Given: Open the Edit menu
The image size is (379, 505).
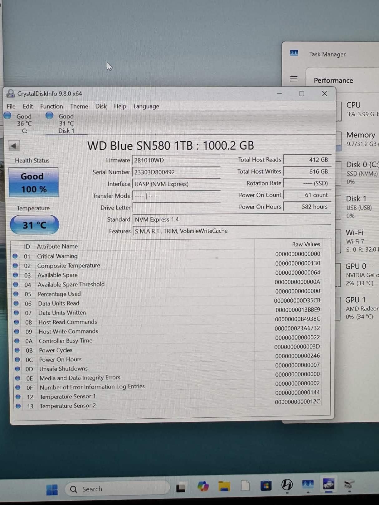Looking at the screenshot, I should pyautogui.click(x=28, y=106).
